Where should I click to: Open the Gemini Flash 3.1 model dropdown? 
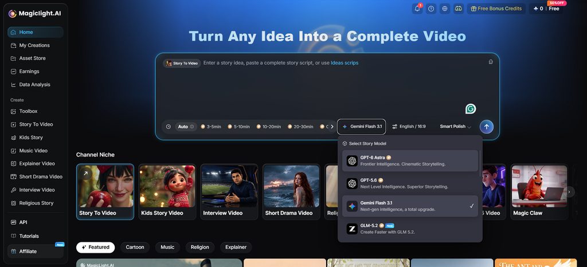pyautogui.click(x=362, y=127)
